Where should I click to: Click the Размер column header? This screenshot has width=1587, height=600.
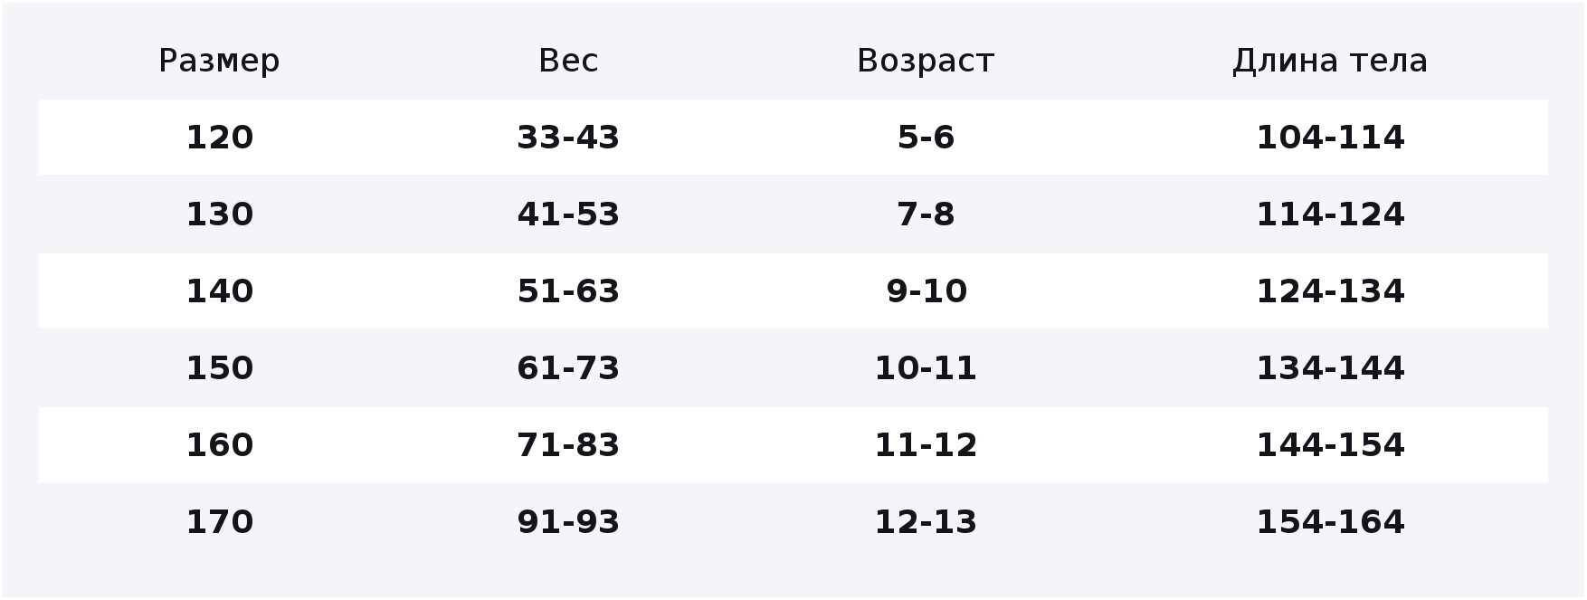tap(219, 62)
